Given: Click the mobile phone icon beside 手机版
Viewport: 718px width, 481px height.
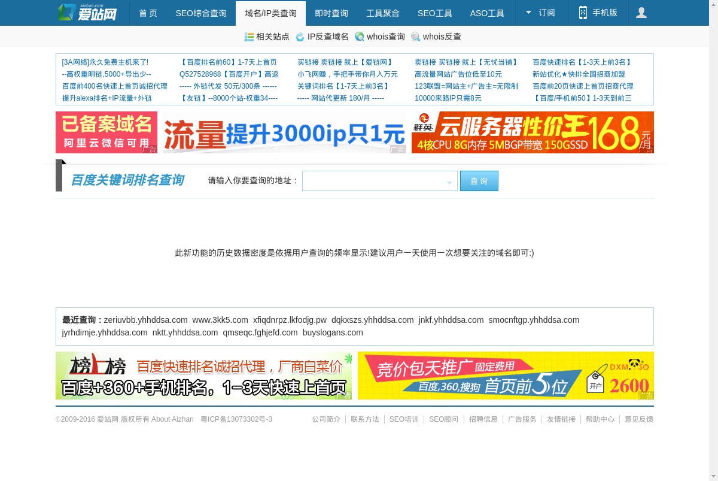Looking at the screenshot, I should (583, 13).
